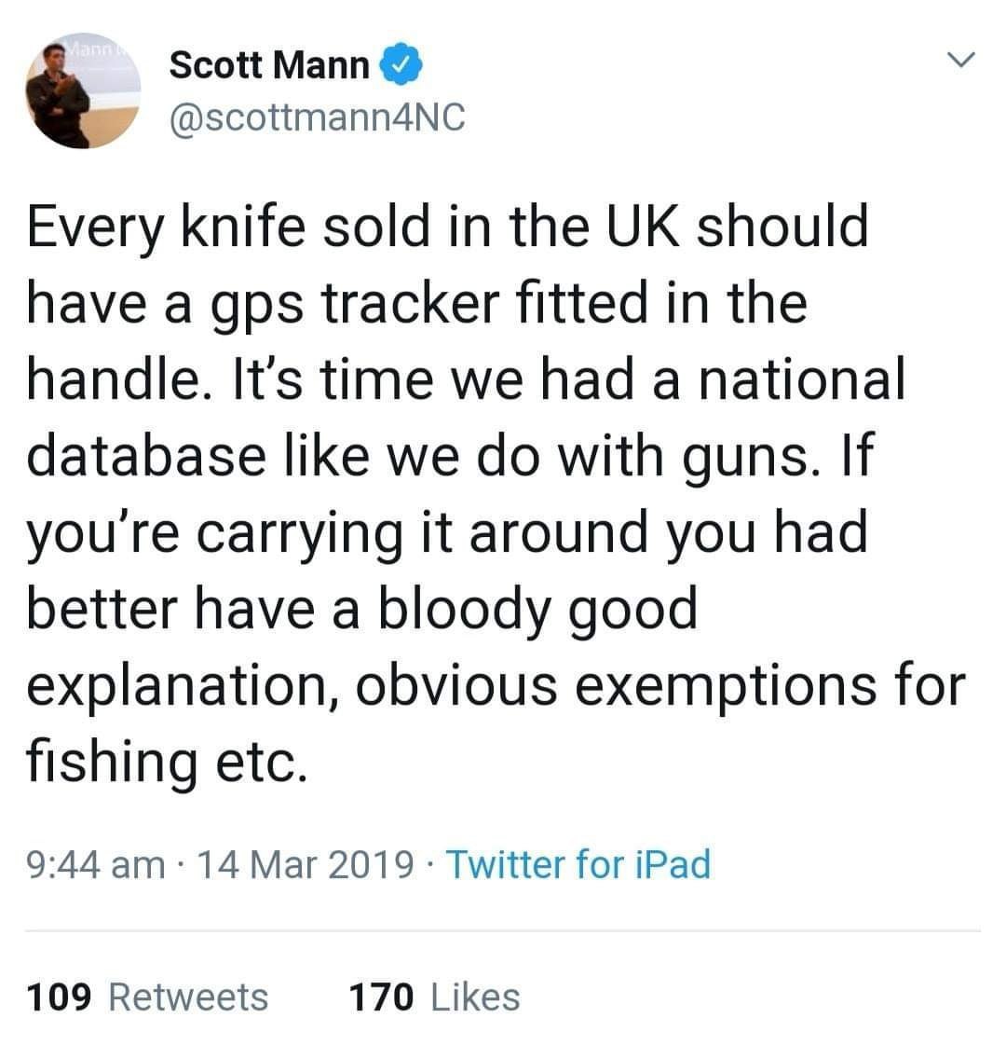
Task: Click the 14 Mar 2019 date
Action: tap(306, 864)
